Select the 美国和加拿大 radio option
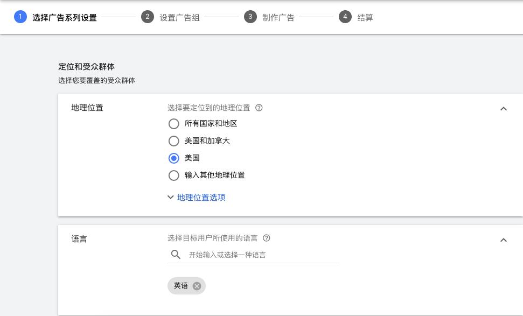The width and height of the screenshot is (523, 316). [173, 141]
